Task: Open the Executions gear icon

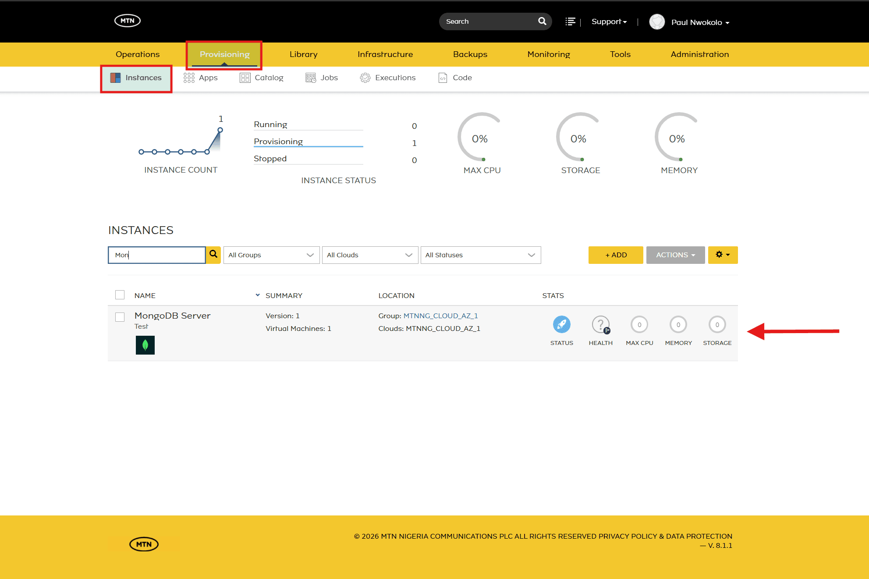Action: pos(365,78)
